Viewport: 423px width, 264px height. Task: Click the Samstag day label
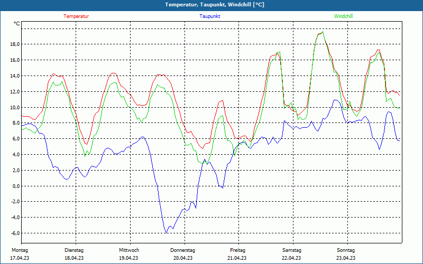point(292,250)
